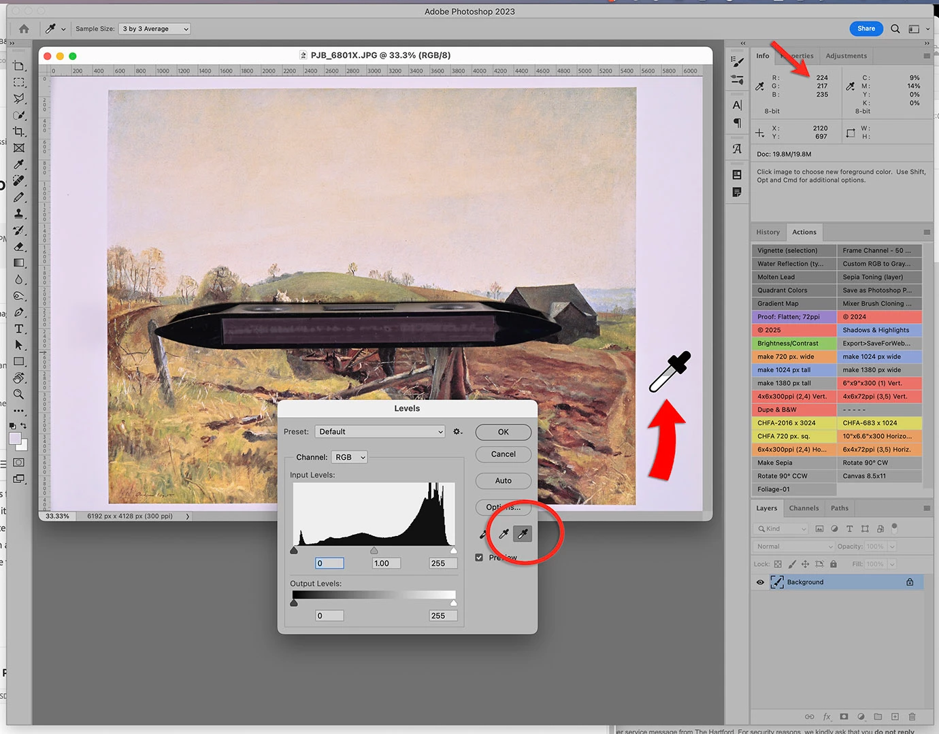Viewport: 939px width, 734px height.
Task: Click Cancel in the Levels dialog
Action: click(504, 454)
